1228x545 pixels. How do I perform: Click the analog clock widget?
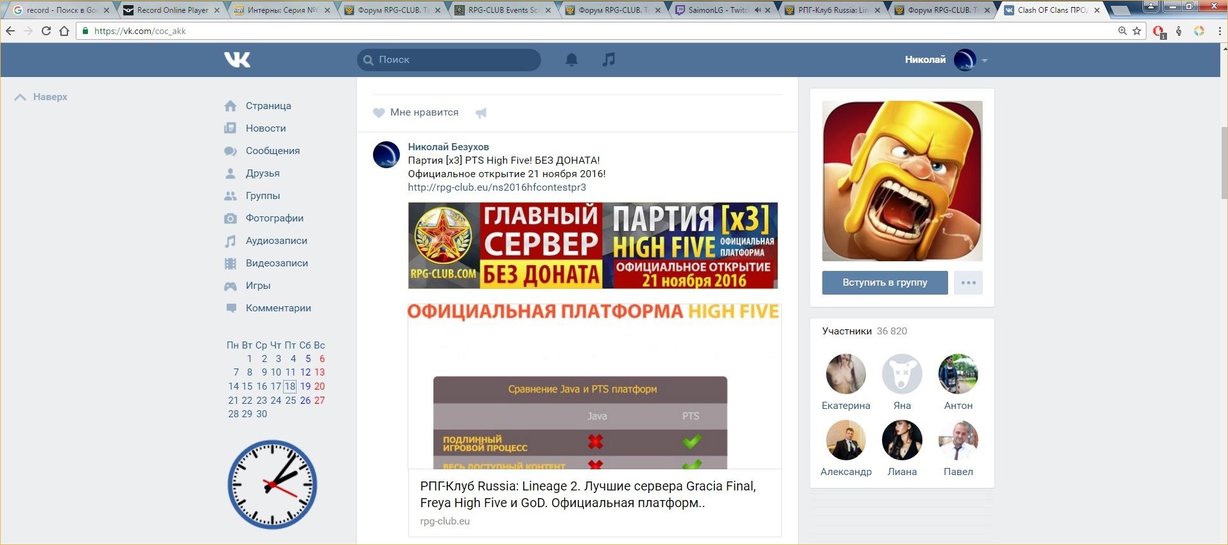pos(272,485)
